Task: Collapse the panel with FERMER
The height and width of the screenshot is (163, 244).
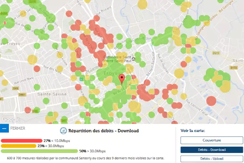Action: coord(18,129)
